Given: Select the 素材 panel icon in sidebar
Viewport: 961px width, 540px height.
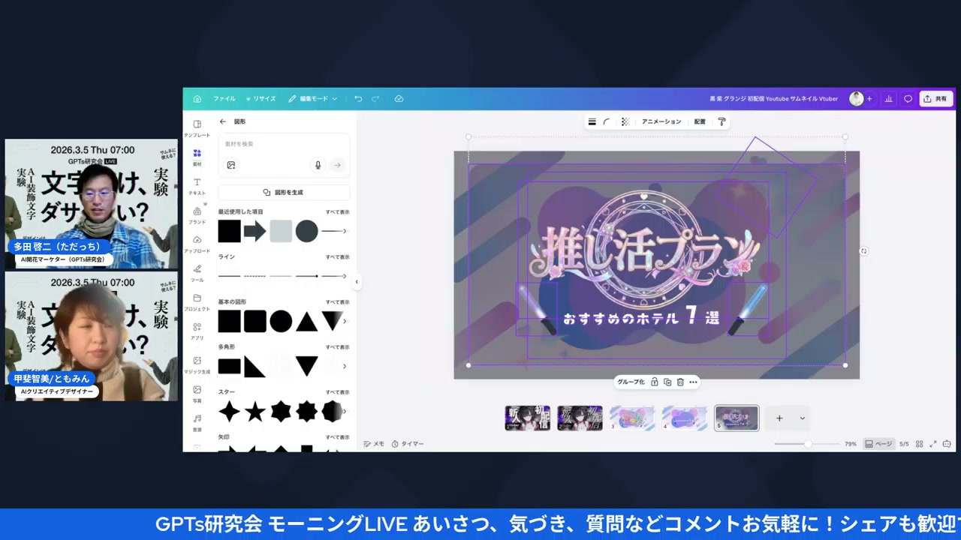Looking at the screenshot, I should tap(197, 153).
